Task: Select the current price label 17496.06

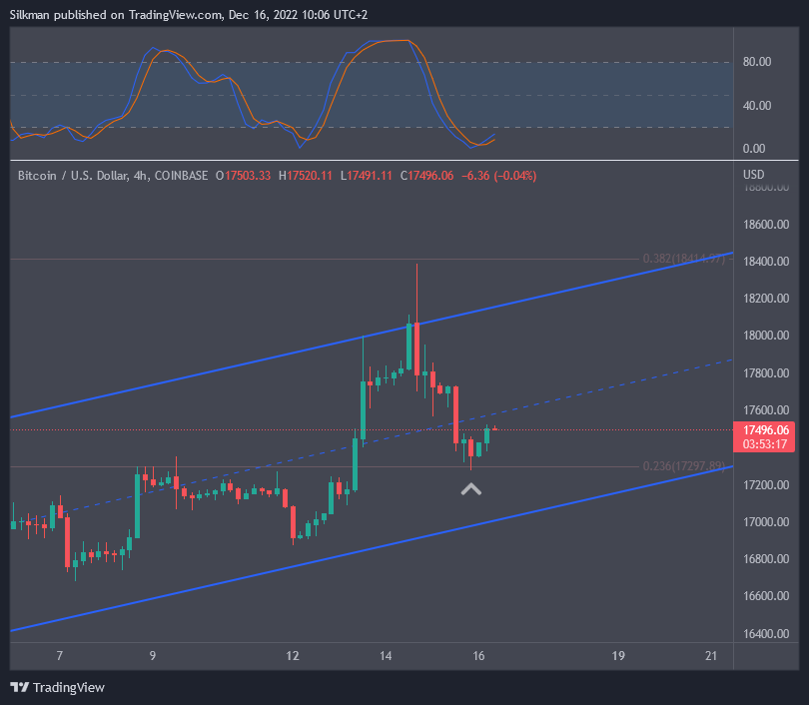Action: tap(766, 430)
